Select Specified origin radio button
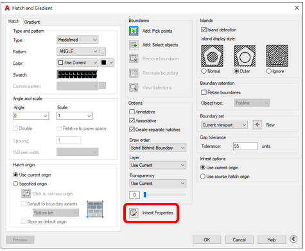Viewport: 305px width, 251px height. [x=15, y=184]
